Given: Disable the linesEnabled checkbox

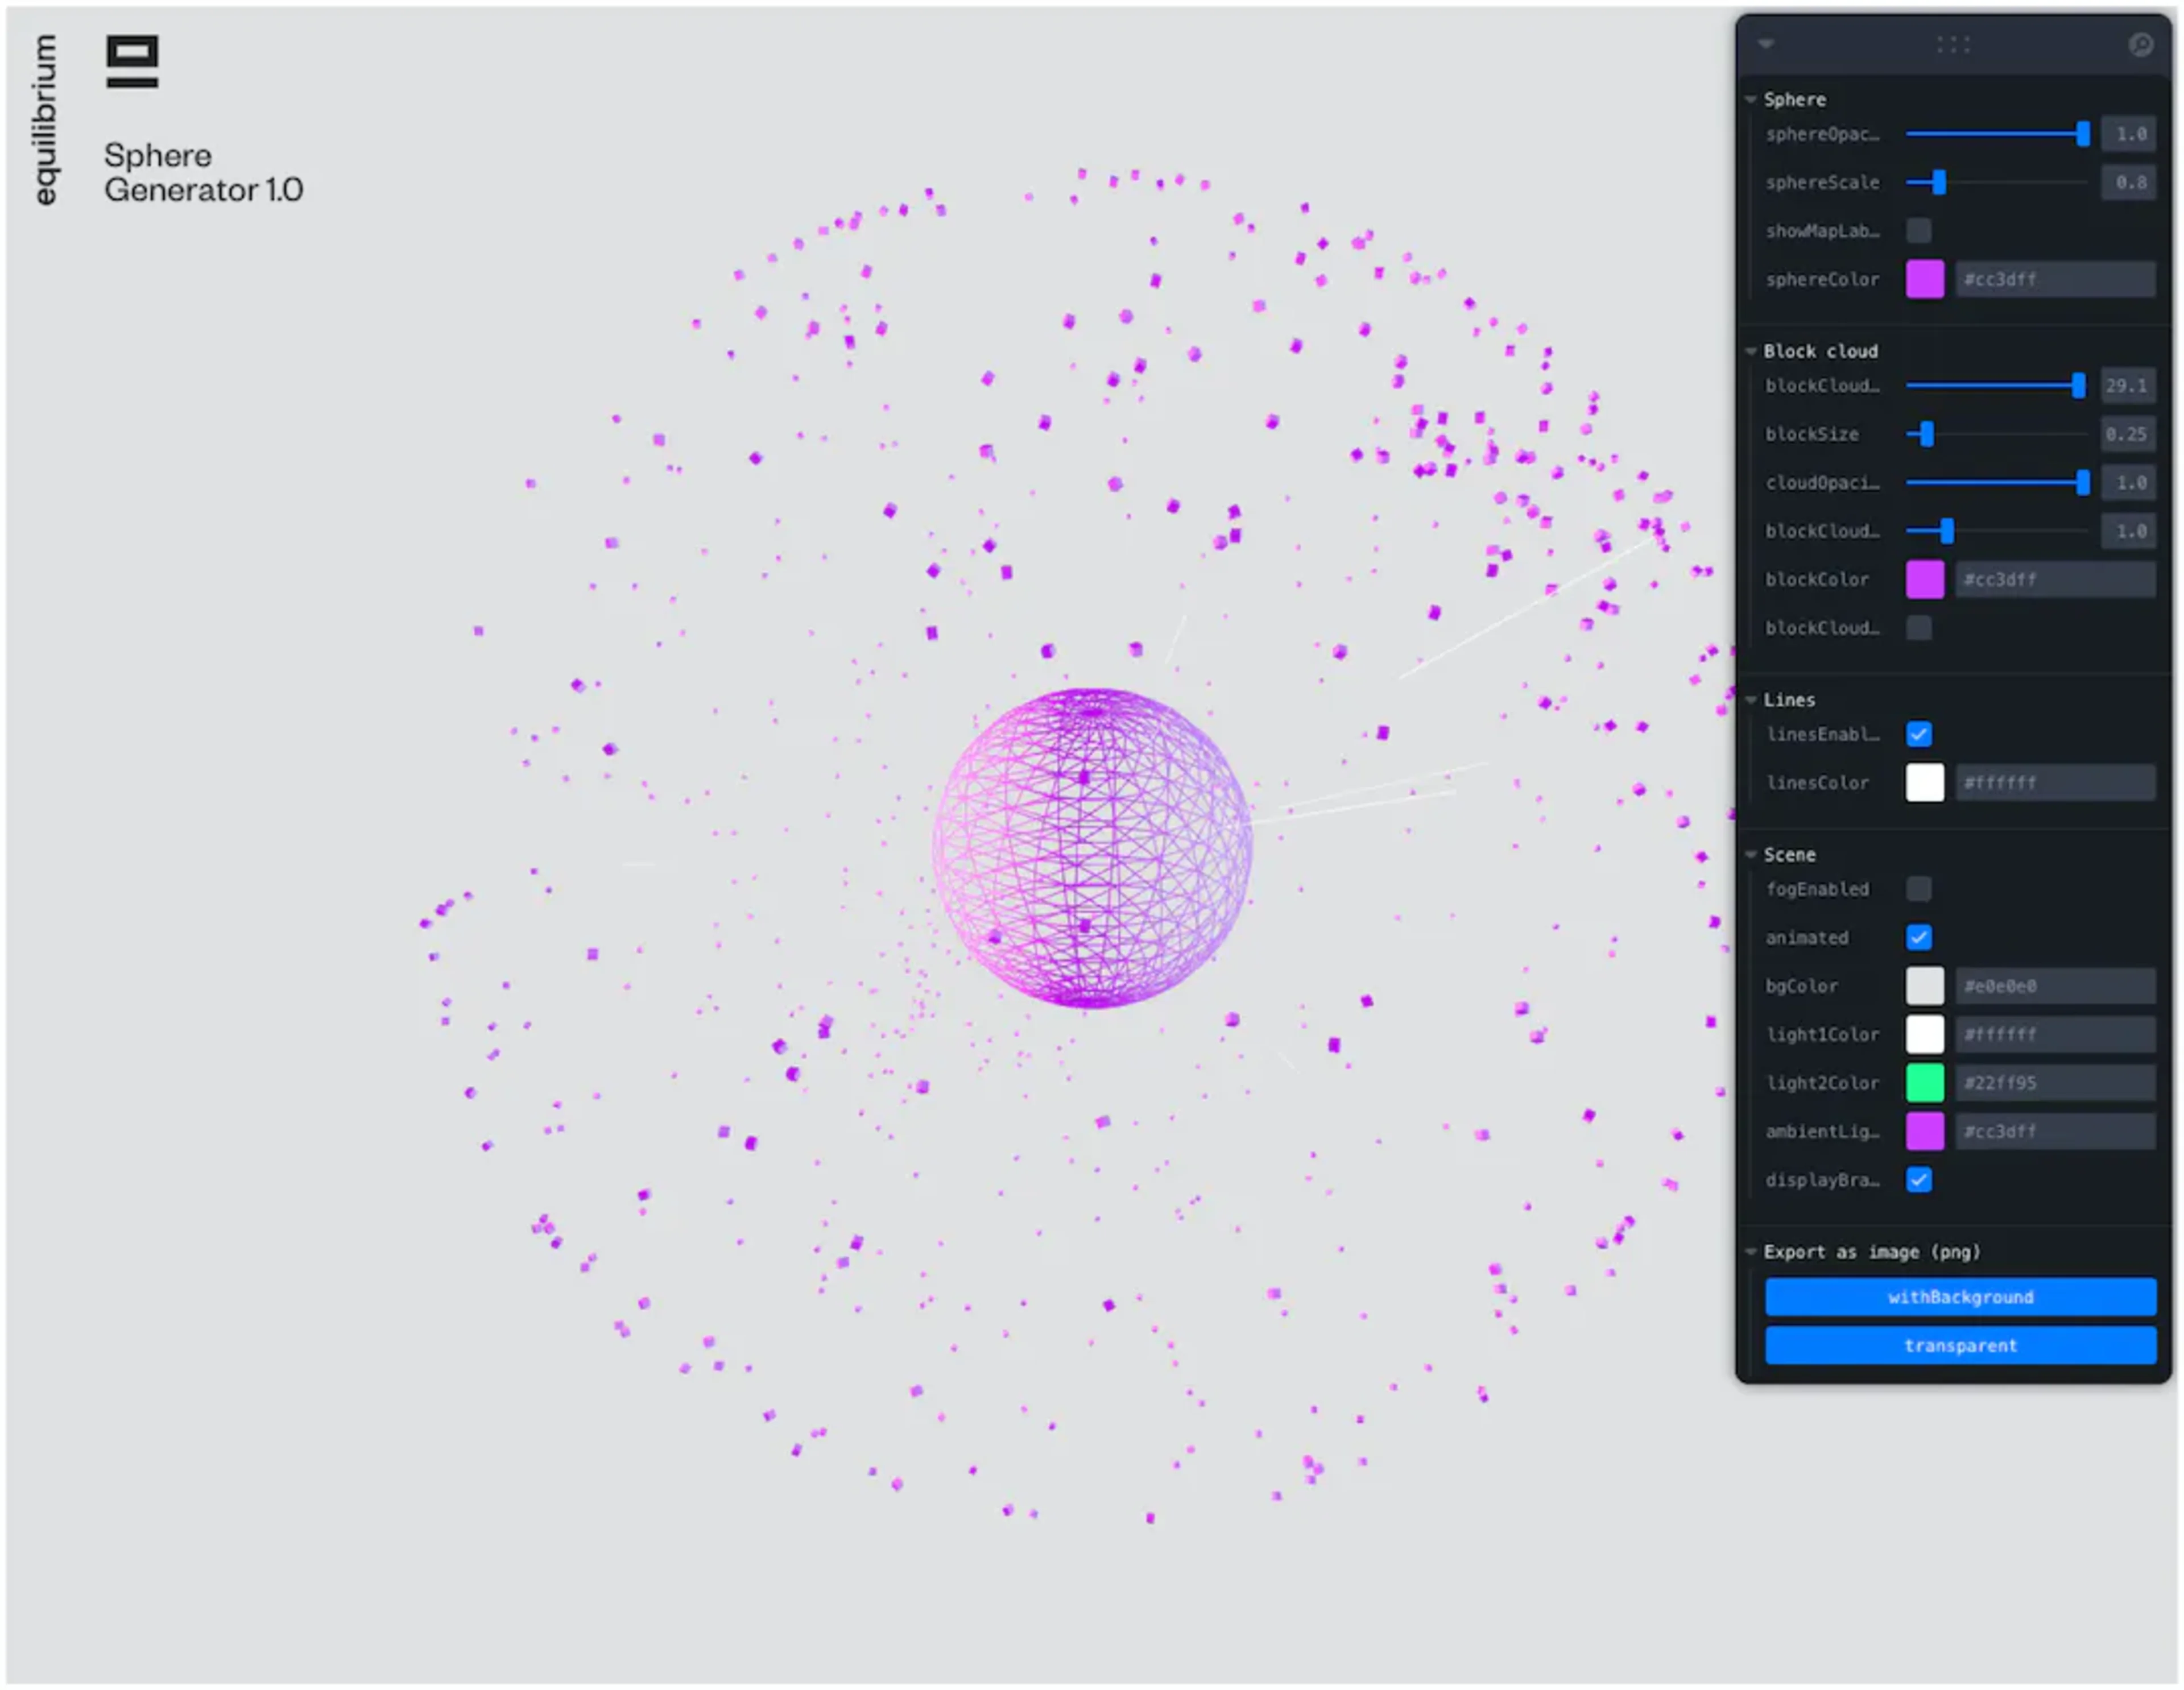Looking at the screenshot, I should click(x=1918, y=735).
